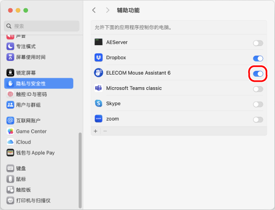Select 鼠标 label in sidebar
275x210 pixels.
point(21,179)
